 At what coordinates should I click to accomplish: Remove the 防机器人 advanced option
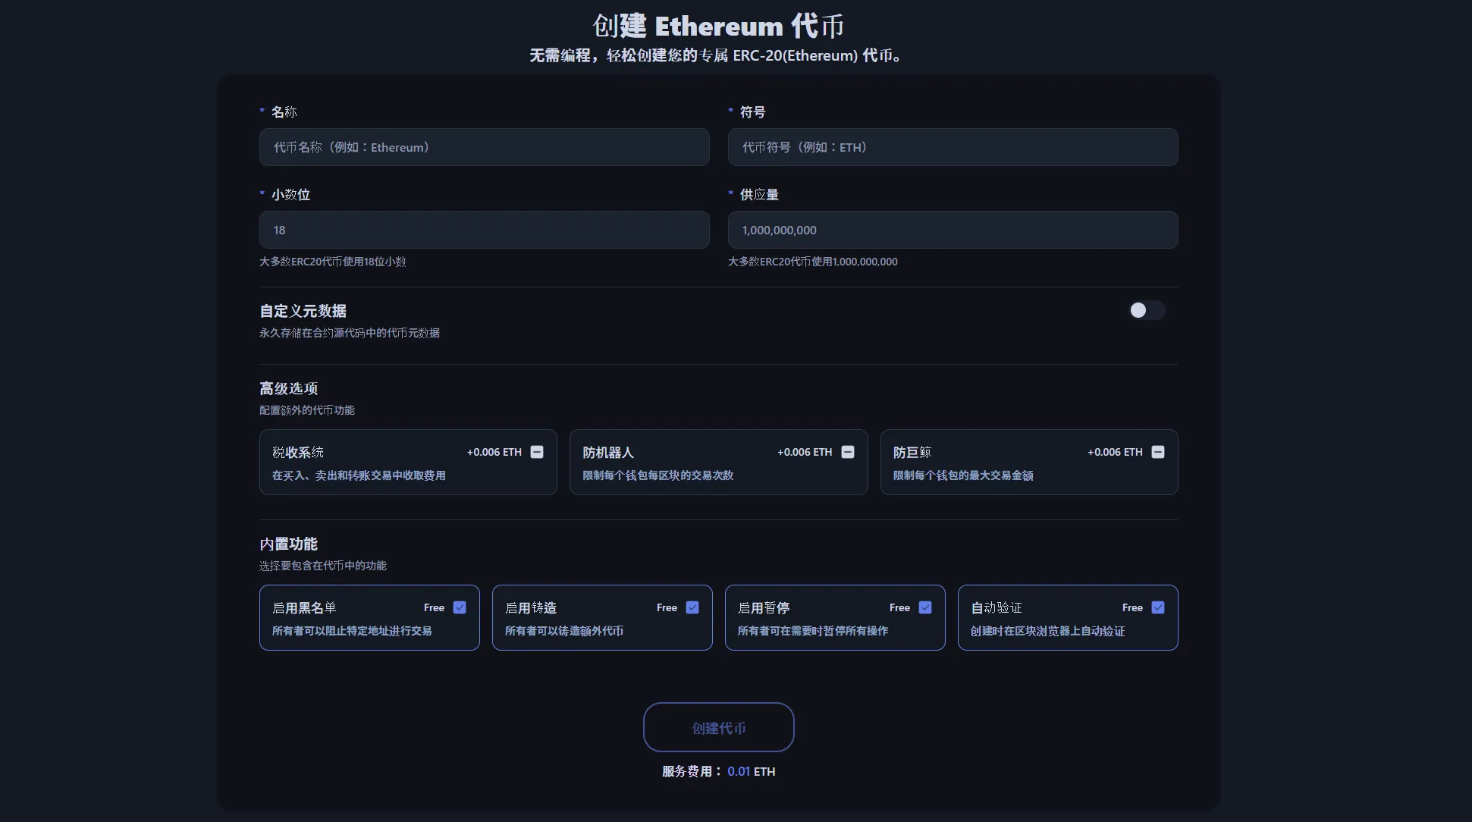pyautogui.click(x=847, y=451)
